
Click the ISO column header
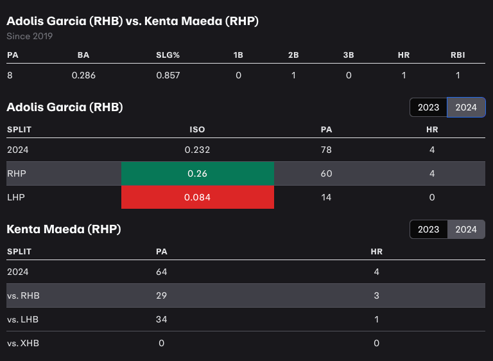tap(197, 129)
